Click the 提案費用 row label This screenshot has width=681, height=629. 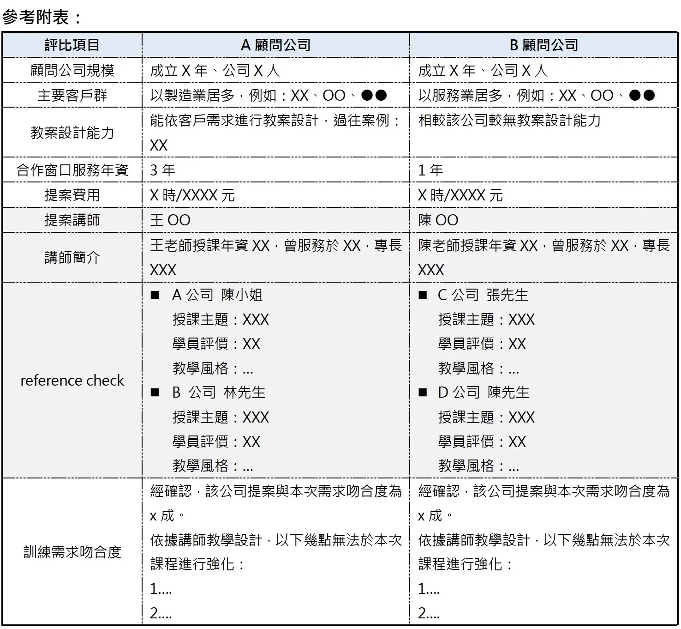click(72, 195)
